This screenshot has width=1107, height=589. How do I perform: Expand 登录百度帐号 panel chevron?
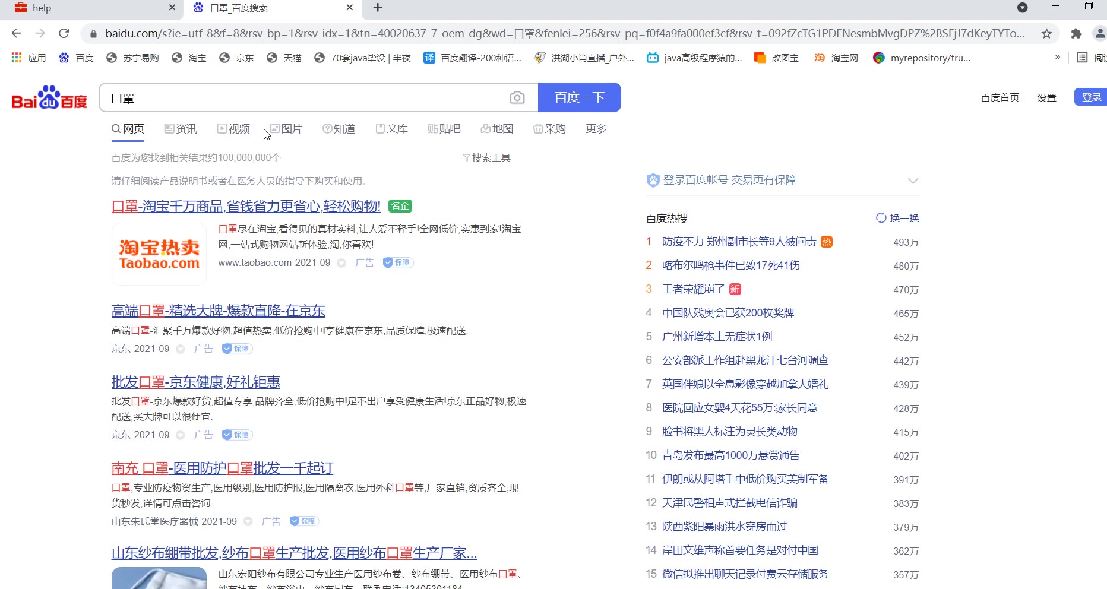point(913,180)
